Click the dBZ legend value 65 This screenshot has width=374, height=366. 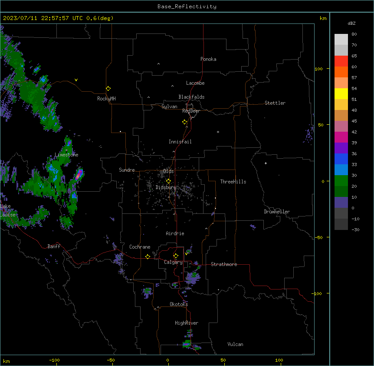(x=354, y=56)
